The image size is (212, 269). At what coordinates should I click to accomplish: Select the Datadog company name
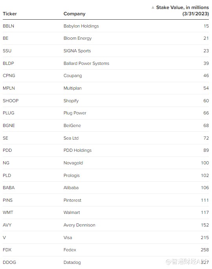pyautogui.click(x=72, y=262)
